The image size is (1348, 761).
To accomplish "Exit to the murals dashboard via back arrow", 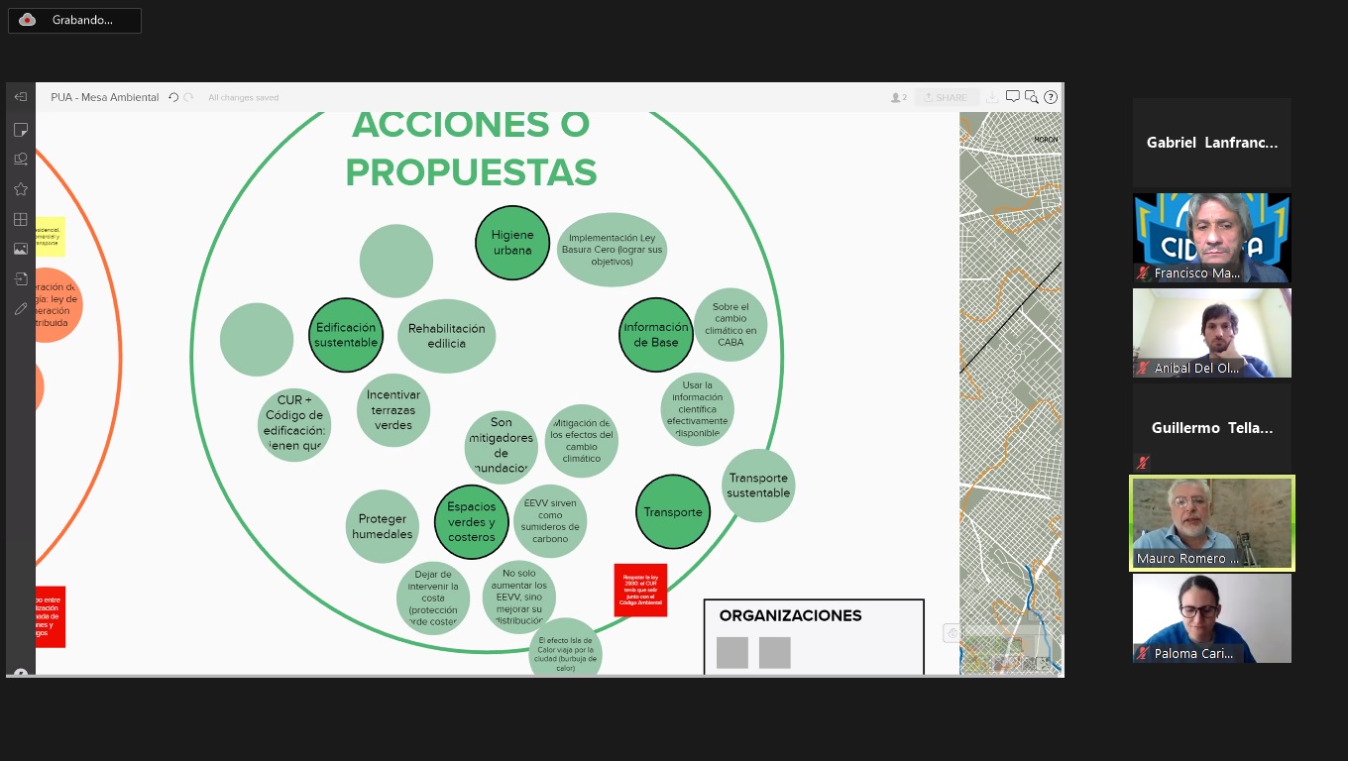I will point(20,96).
